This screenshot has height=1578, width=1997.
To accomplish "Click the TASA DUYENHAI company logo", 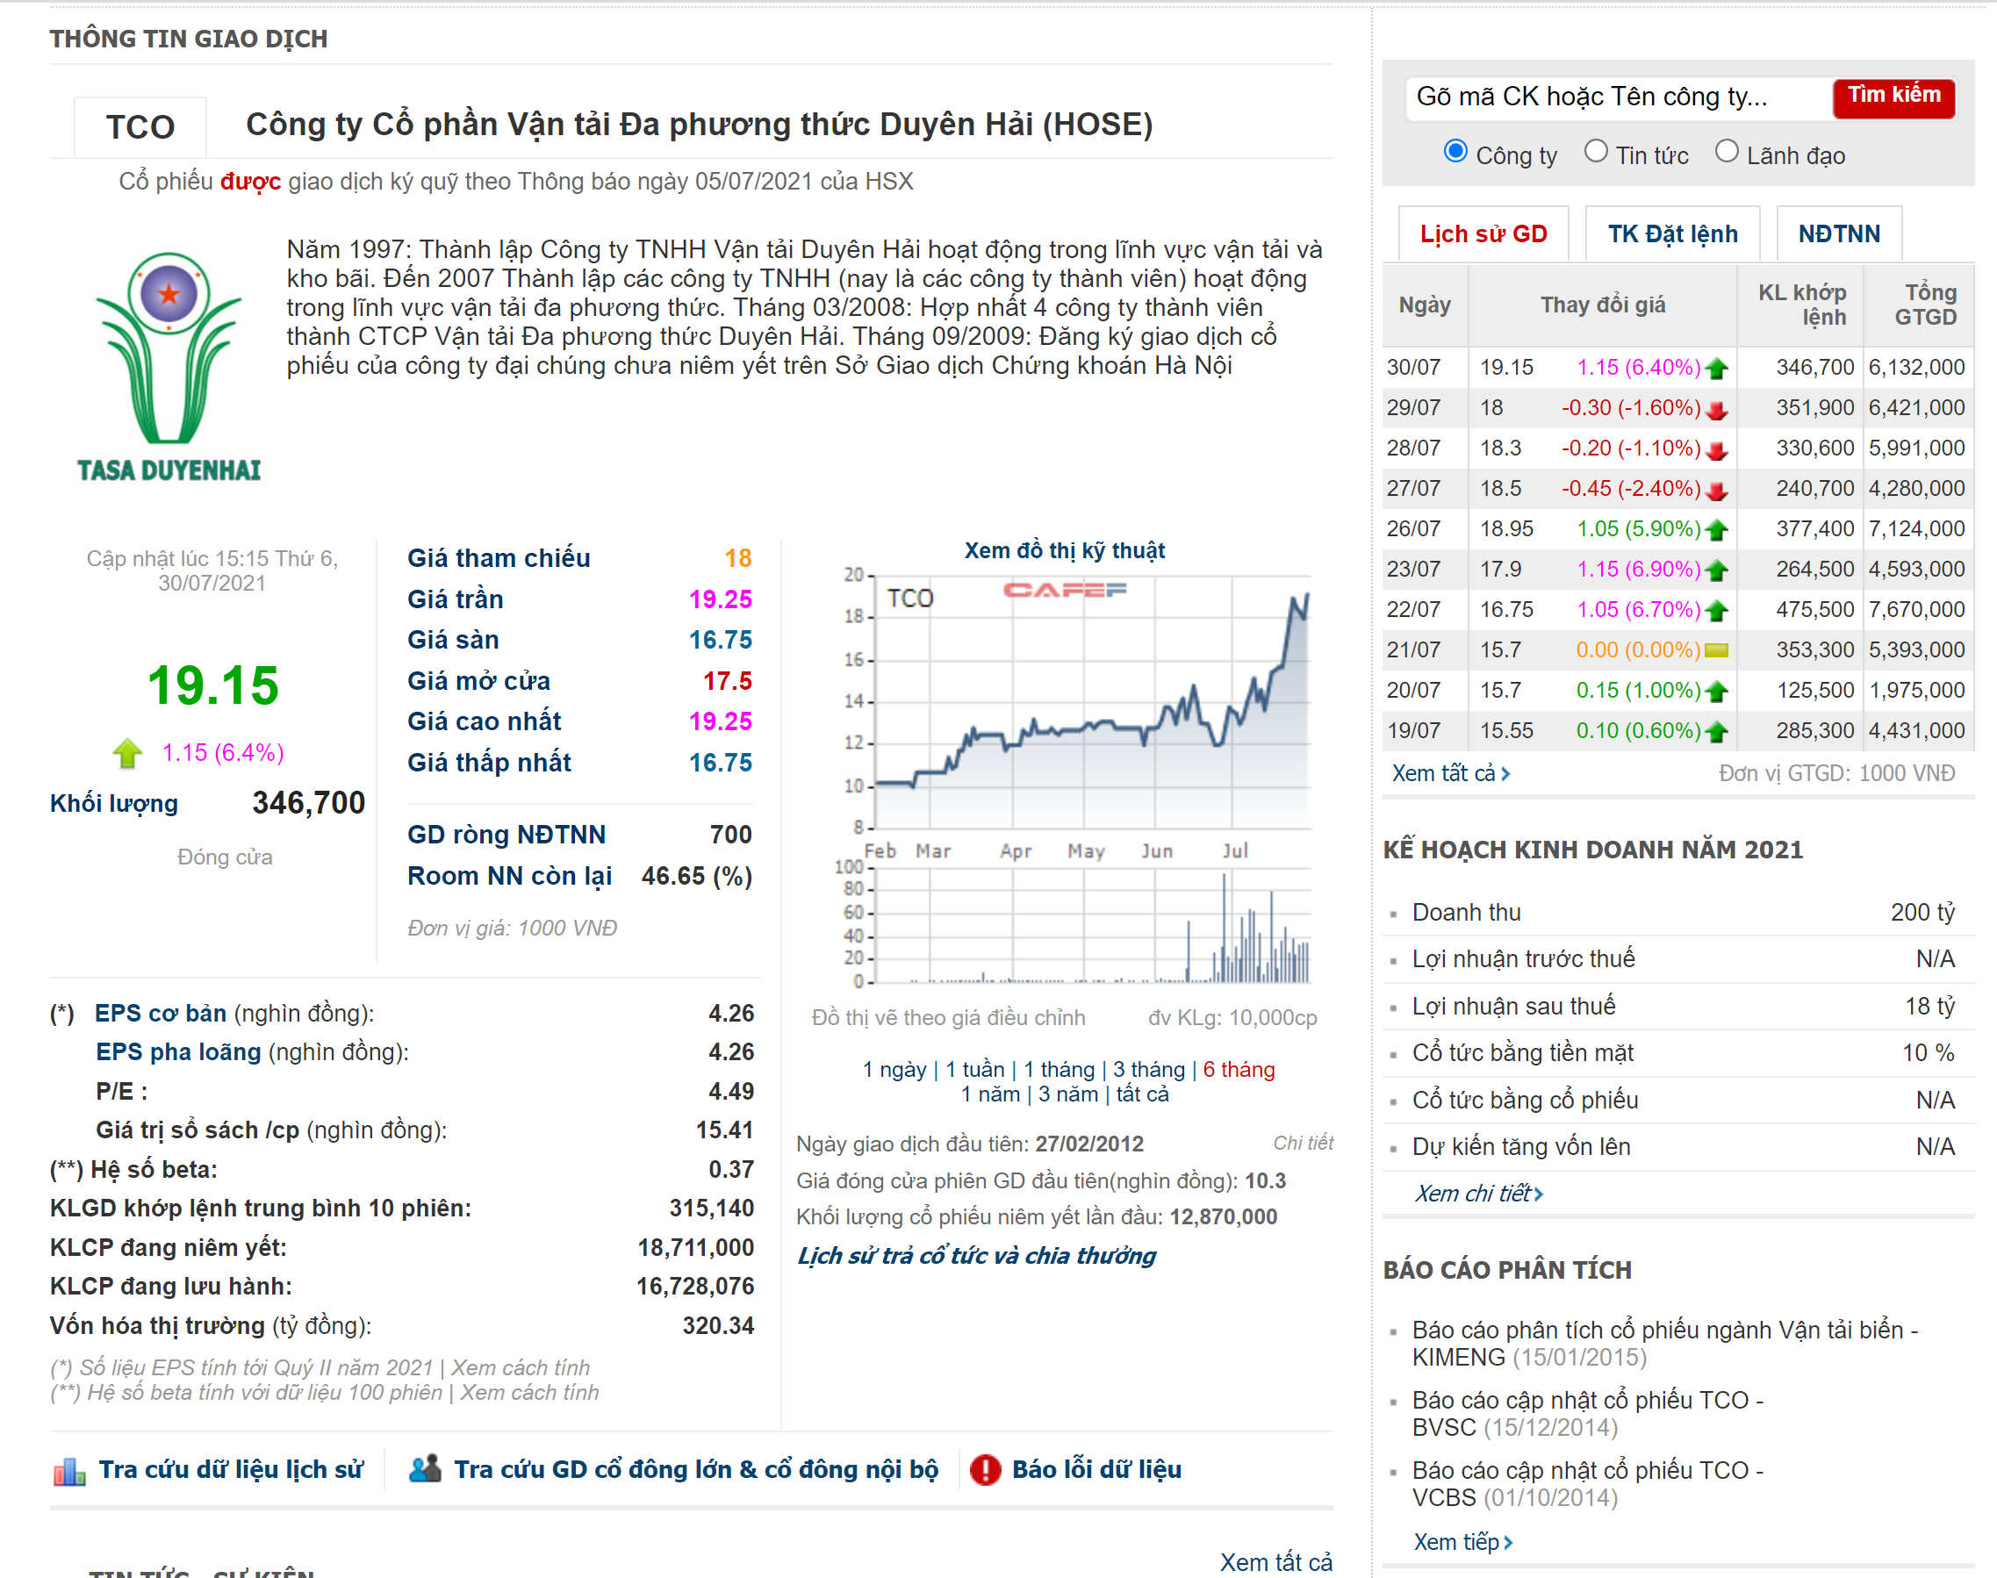I will click(169, 368).
